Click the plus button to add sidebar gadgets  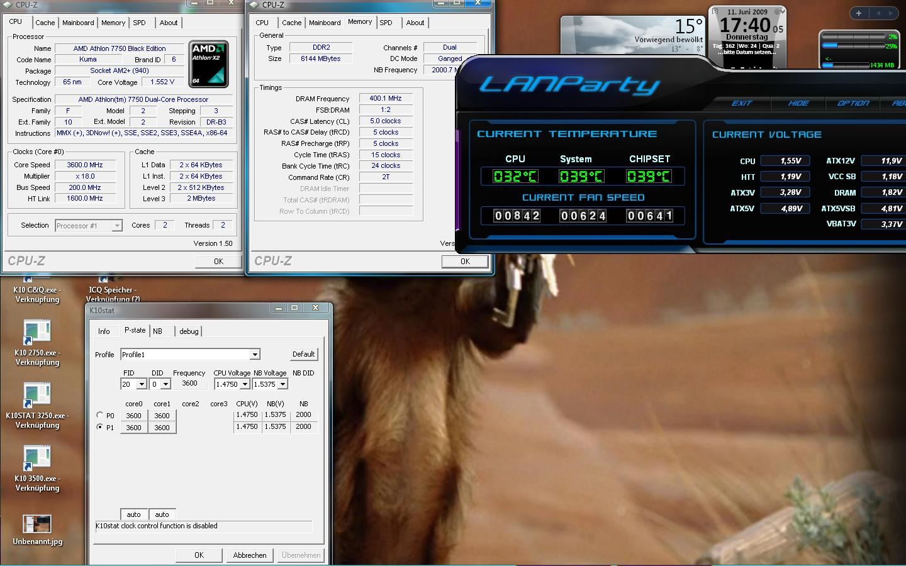pos(859,13)
